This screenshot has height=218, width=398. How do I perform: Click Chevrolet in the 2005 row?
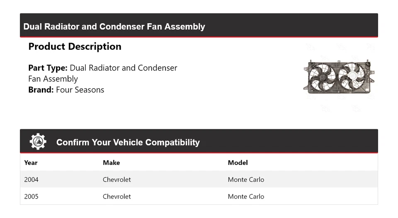pos(116,196)
